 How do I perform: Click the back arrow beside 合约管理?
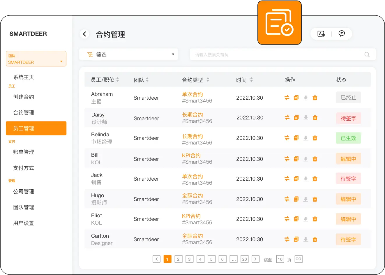[x=84, y=34]
